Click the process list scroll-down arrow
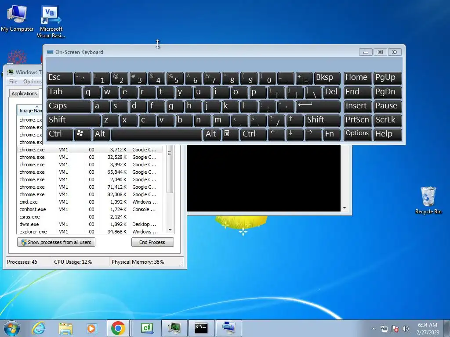Viewport: 450px width, 337px height. pos(170,230)
